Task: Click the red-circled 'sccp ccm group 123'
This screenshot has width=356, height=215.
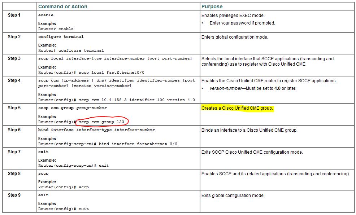Action: point(101,122)
